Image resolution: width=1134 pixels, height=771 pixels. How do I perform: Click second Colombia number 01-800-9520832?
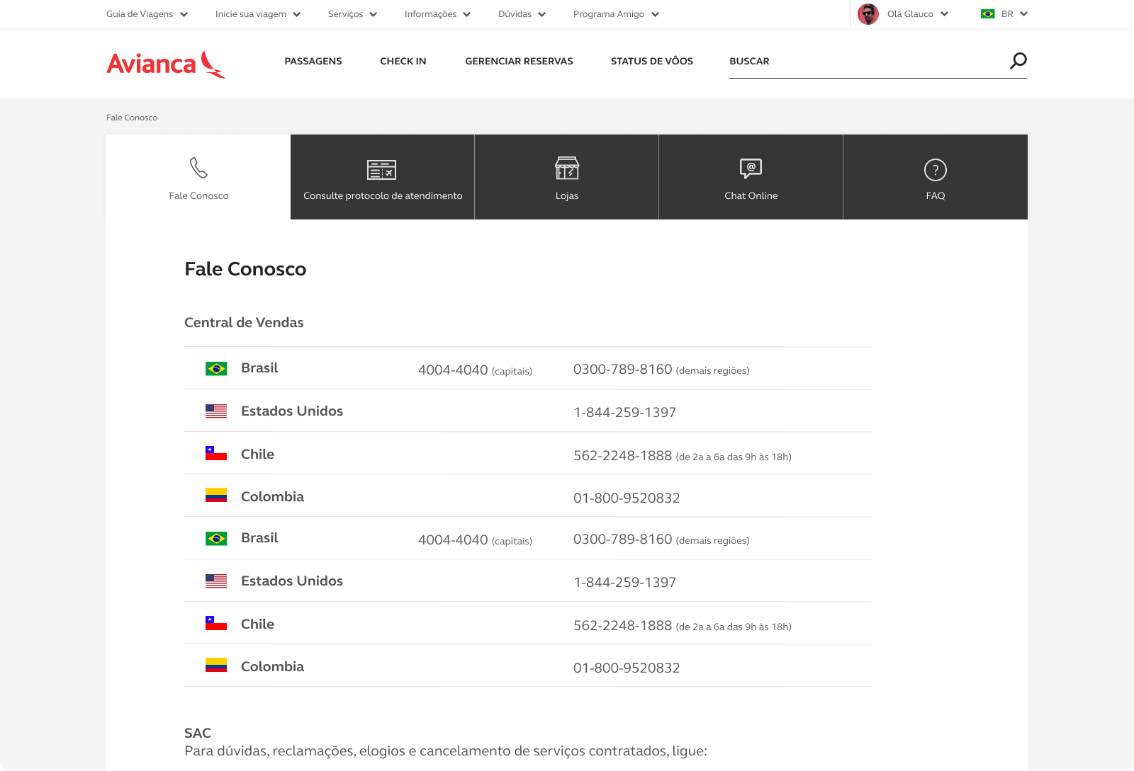(x=627, y=668)
